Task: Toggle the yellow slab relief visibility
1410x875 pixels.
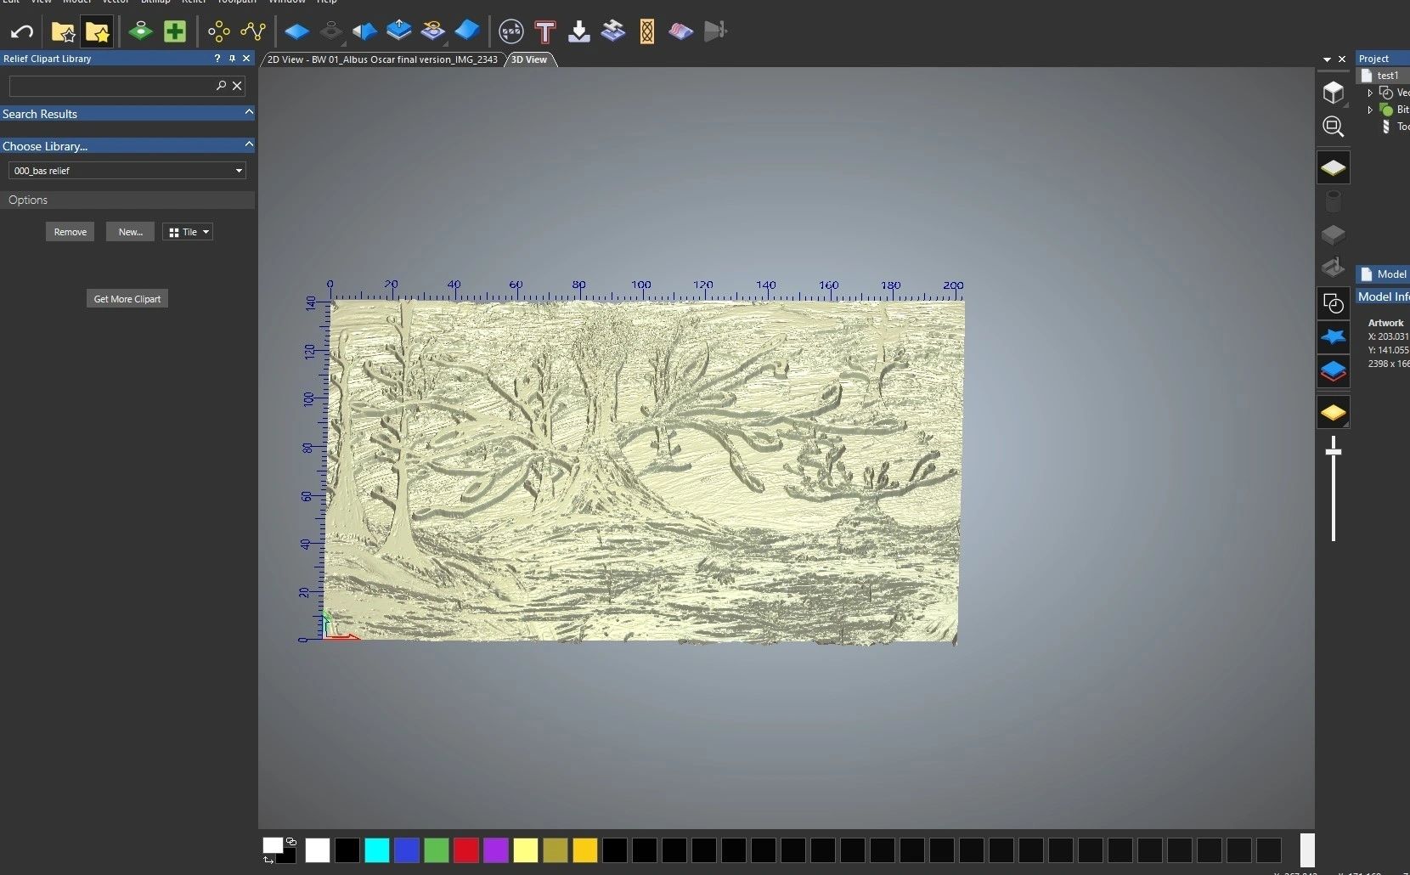Action: 1334,167
